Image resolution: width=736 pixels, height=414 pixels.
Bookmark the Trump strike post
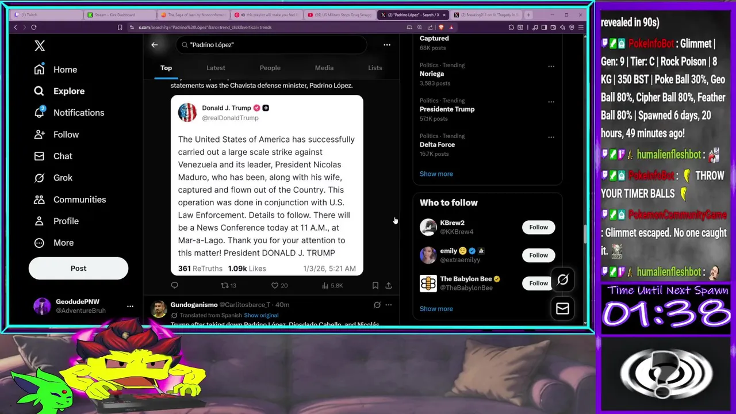(375, 285)
